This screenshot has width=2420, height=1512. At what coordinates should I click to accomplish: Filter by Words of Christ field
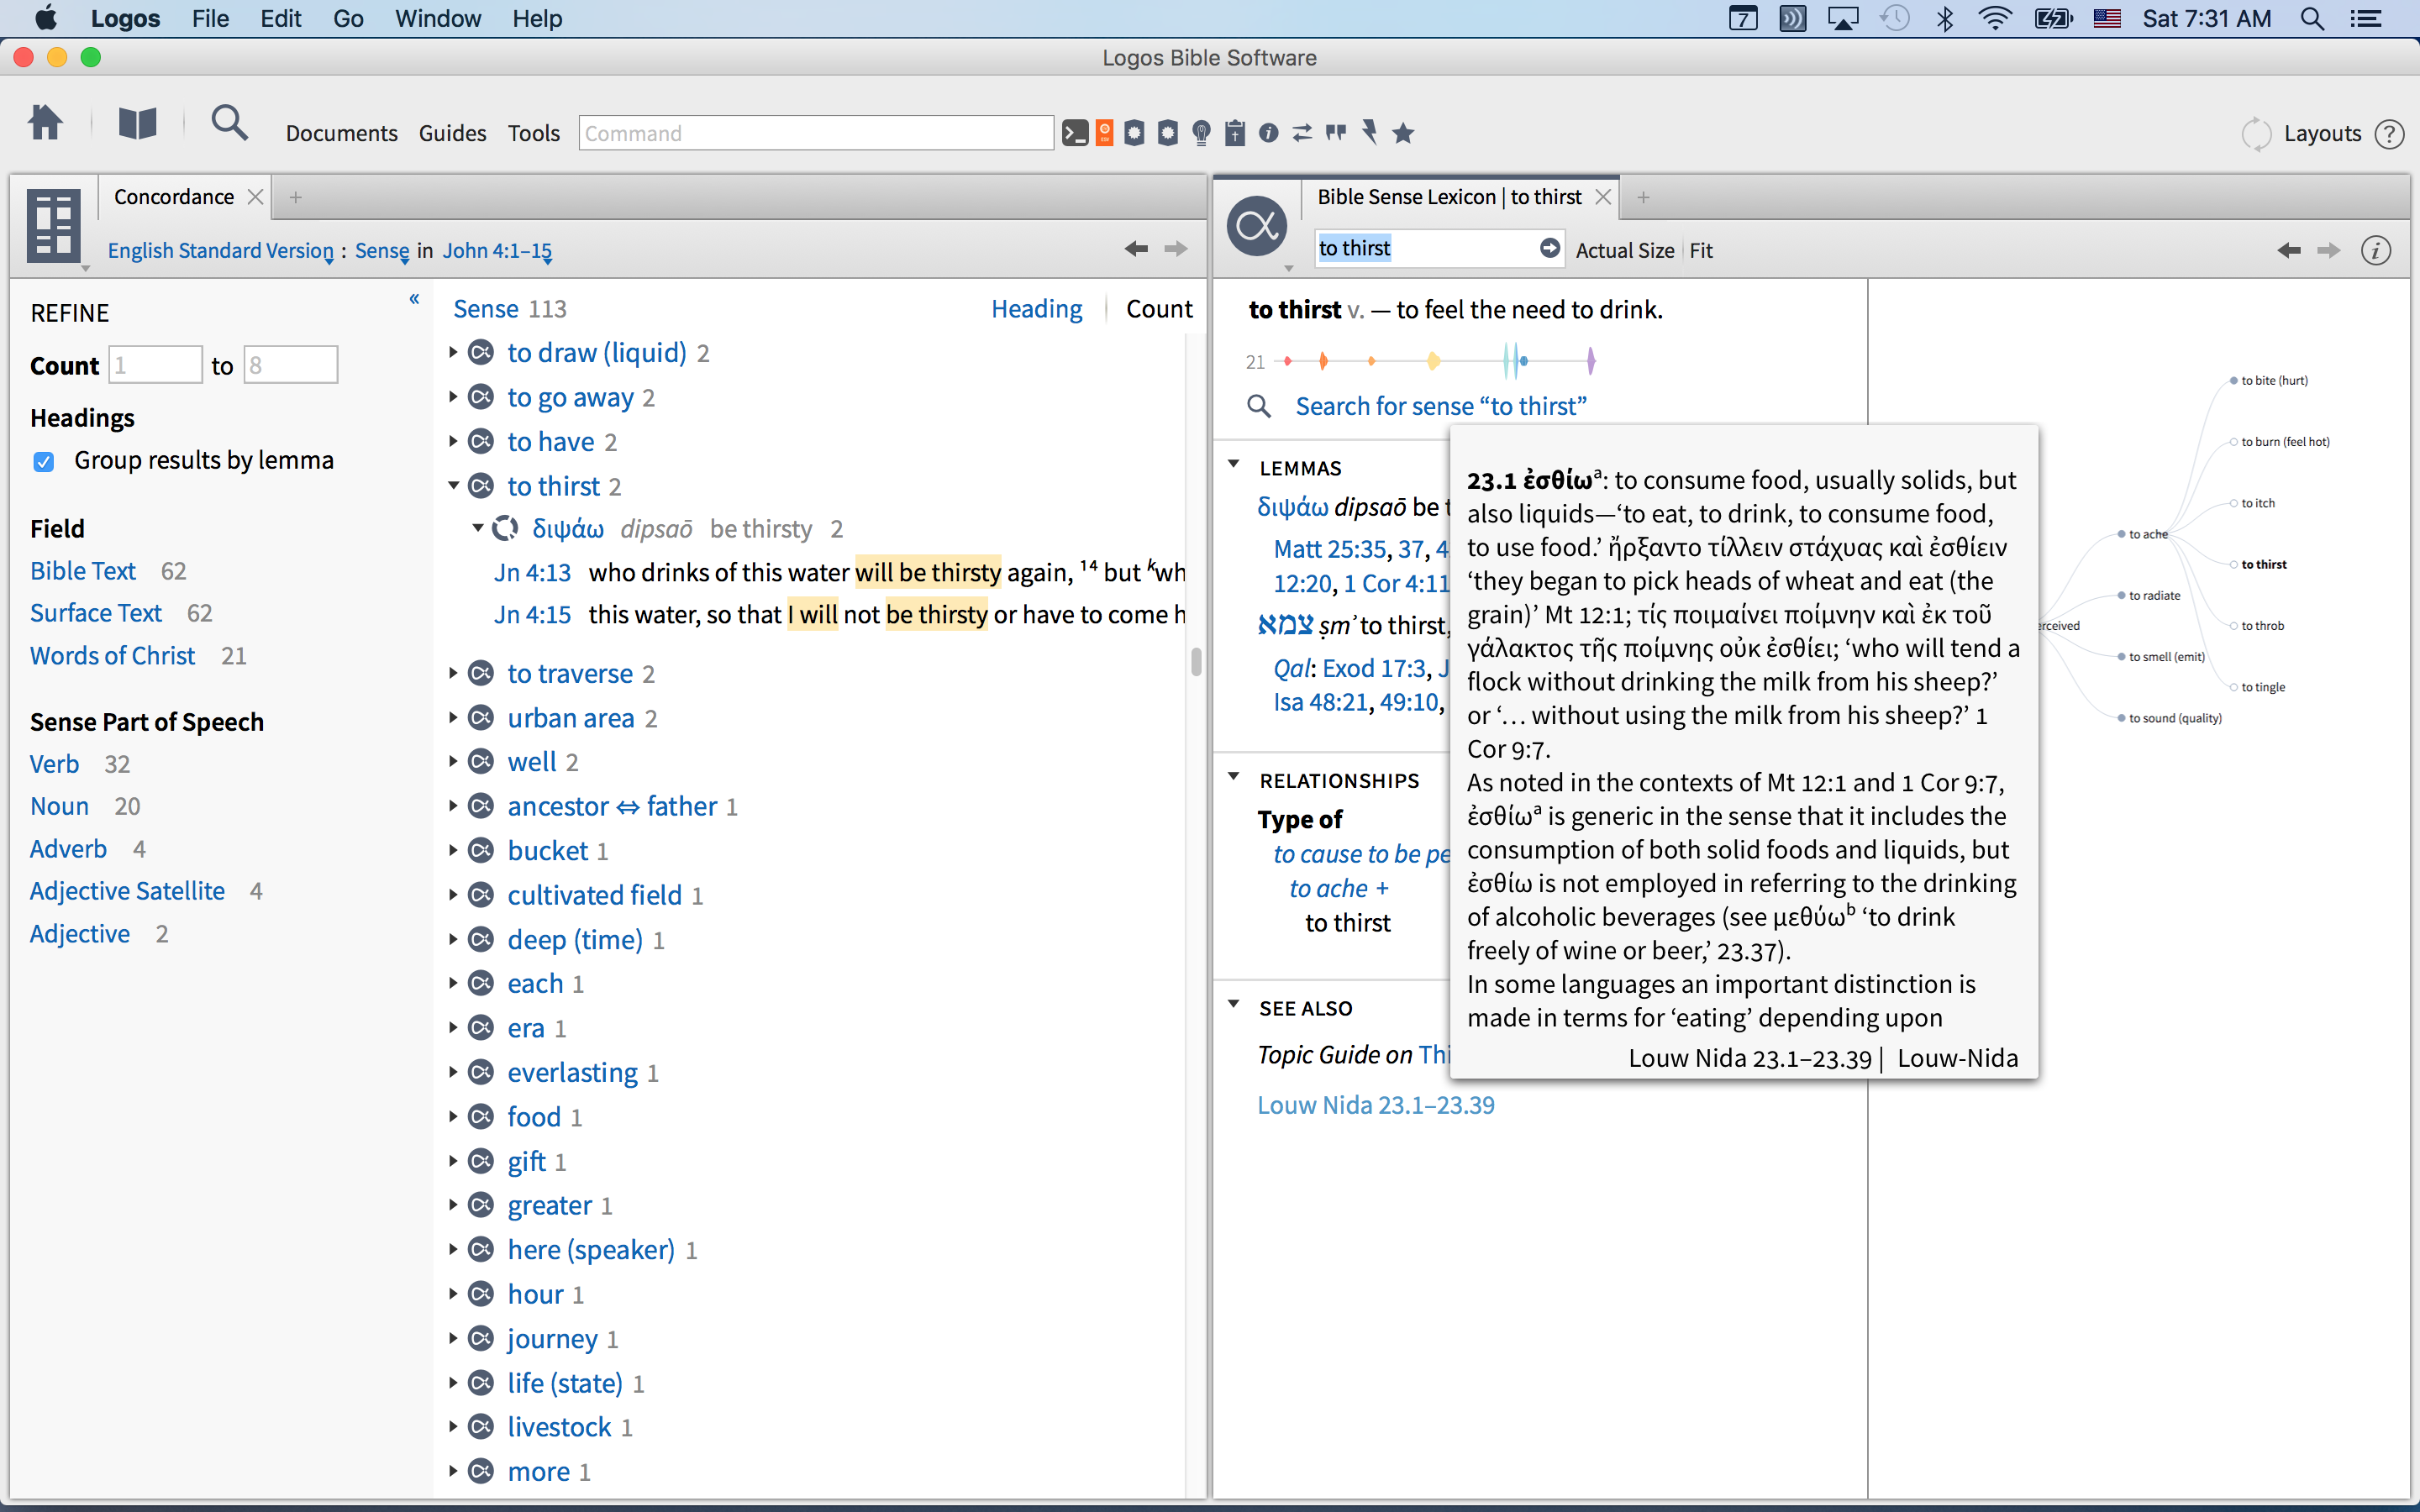[x=112, y=656]
